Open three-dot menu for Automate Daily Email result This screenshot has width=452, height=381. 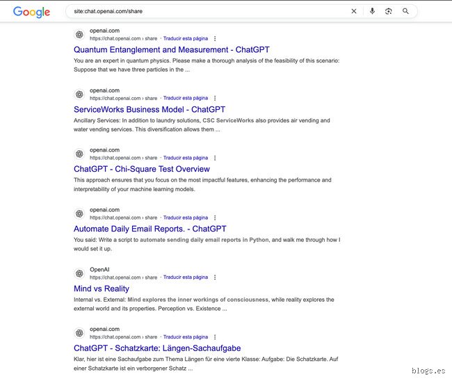(x=215, y=218)
